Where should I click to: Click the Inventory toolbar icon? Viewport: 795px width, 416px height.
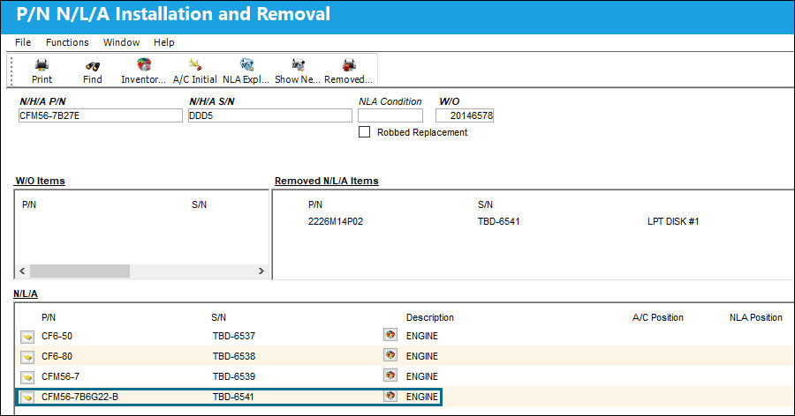[143, 64]
